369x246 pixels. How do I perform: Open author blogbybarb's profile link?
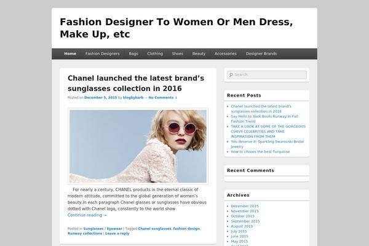(133, 98)
